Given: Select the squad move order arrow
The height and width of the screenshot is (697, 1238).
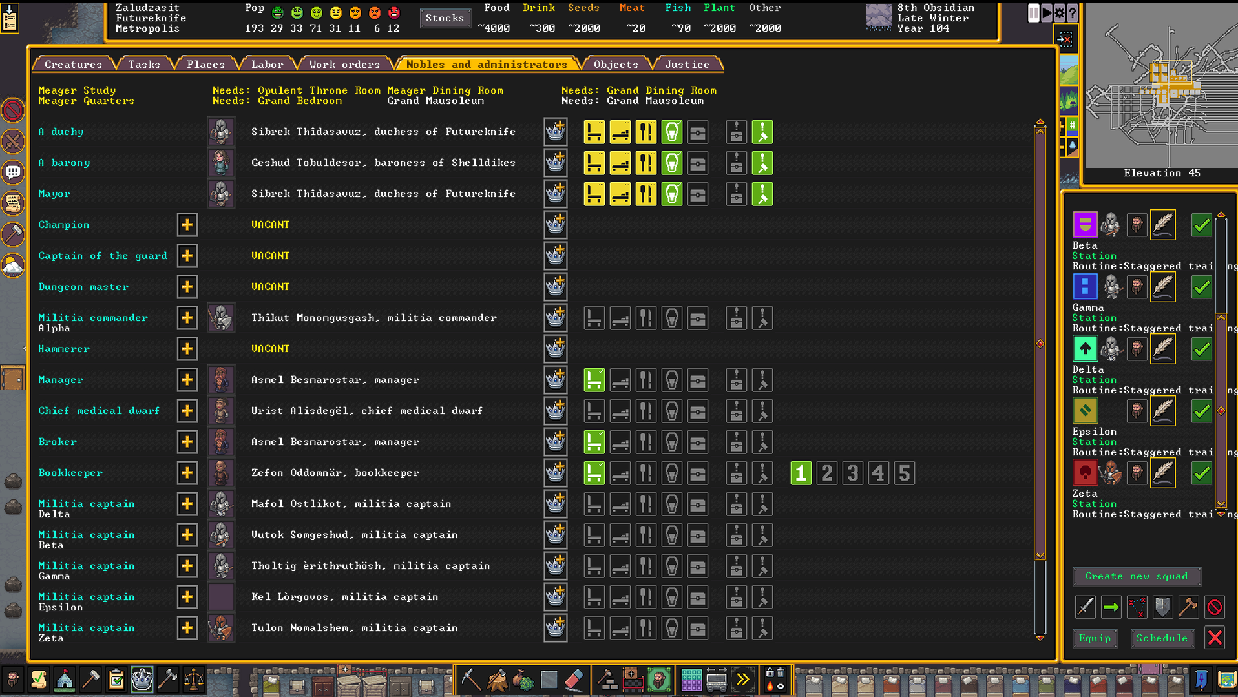Looking at the screenshot, I should 1111,607.
